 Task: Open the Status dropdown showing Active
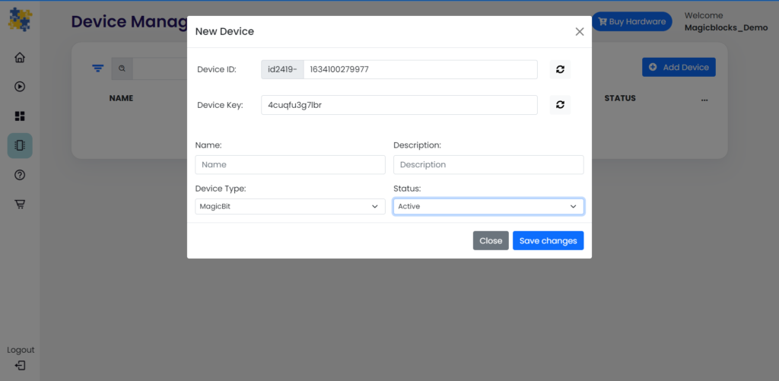point(488,206)
